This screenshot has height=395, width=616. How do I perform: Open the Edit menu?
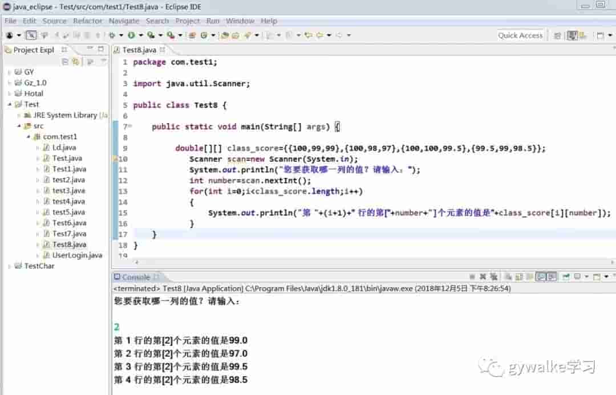pyautogui.click(x=29, y=21)
